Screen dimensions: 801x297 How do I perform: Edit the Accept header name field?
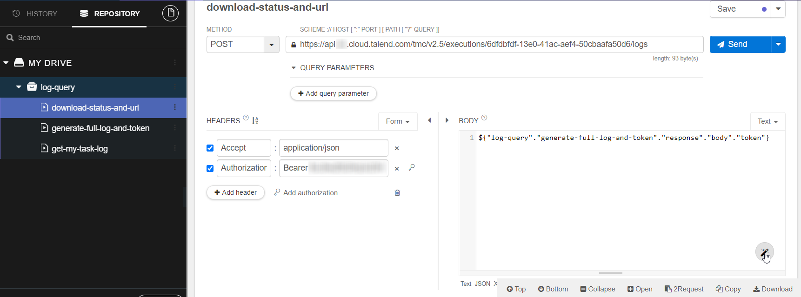coord(244,148)
